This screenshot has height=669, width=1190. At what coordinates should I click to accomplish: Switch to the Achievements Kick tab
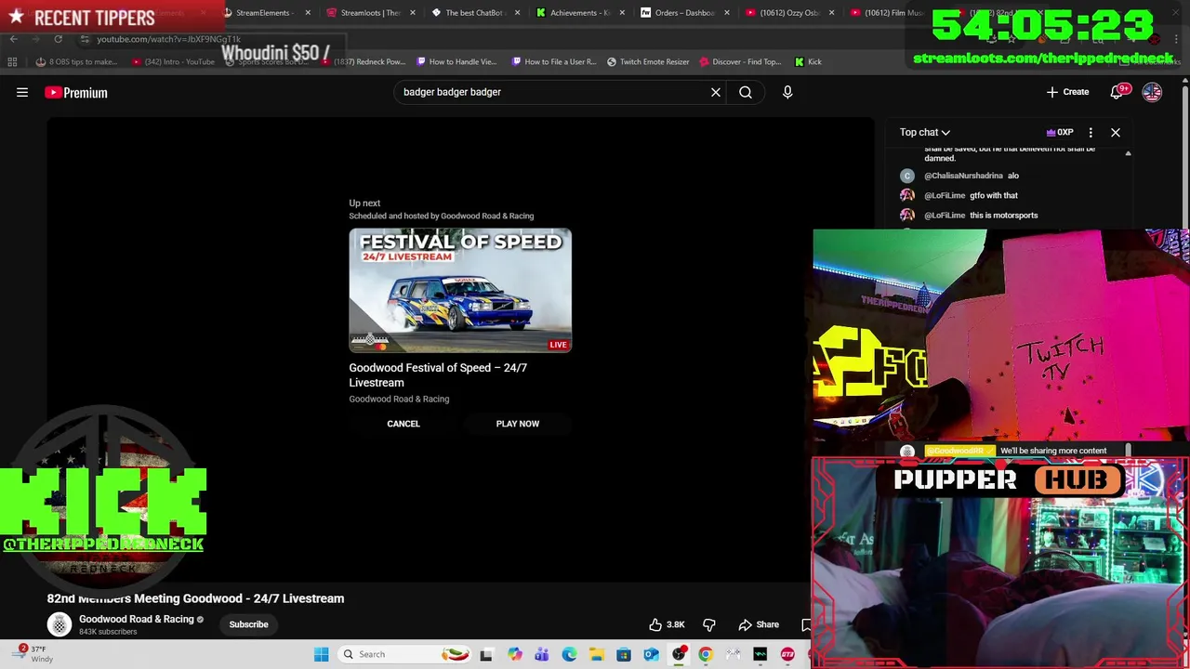point(578,13)
